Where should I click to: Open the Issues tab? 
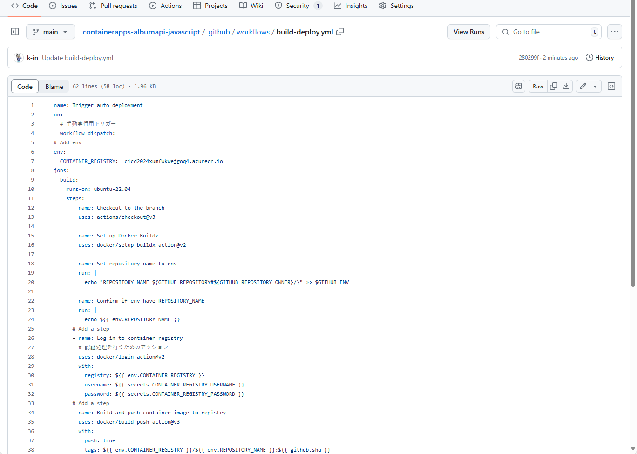coord(63,6)
